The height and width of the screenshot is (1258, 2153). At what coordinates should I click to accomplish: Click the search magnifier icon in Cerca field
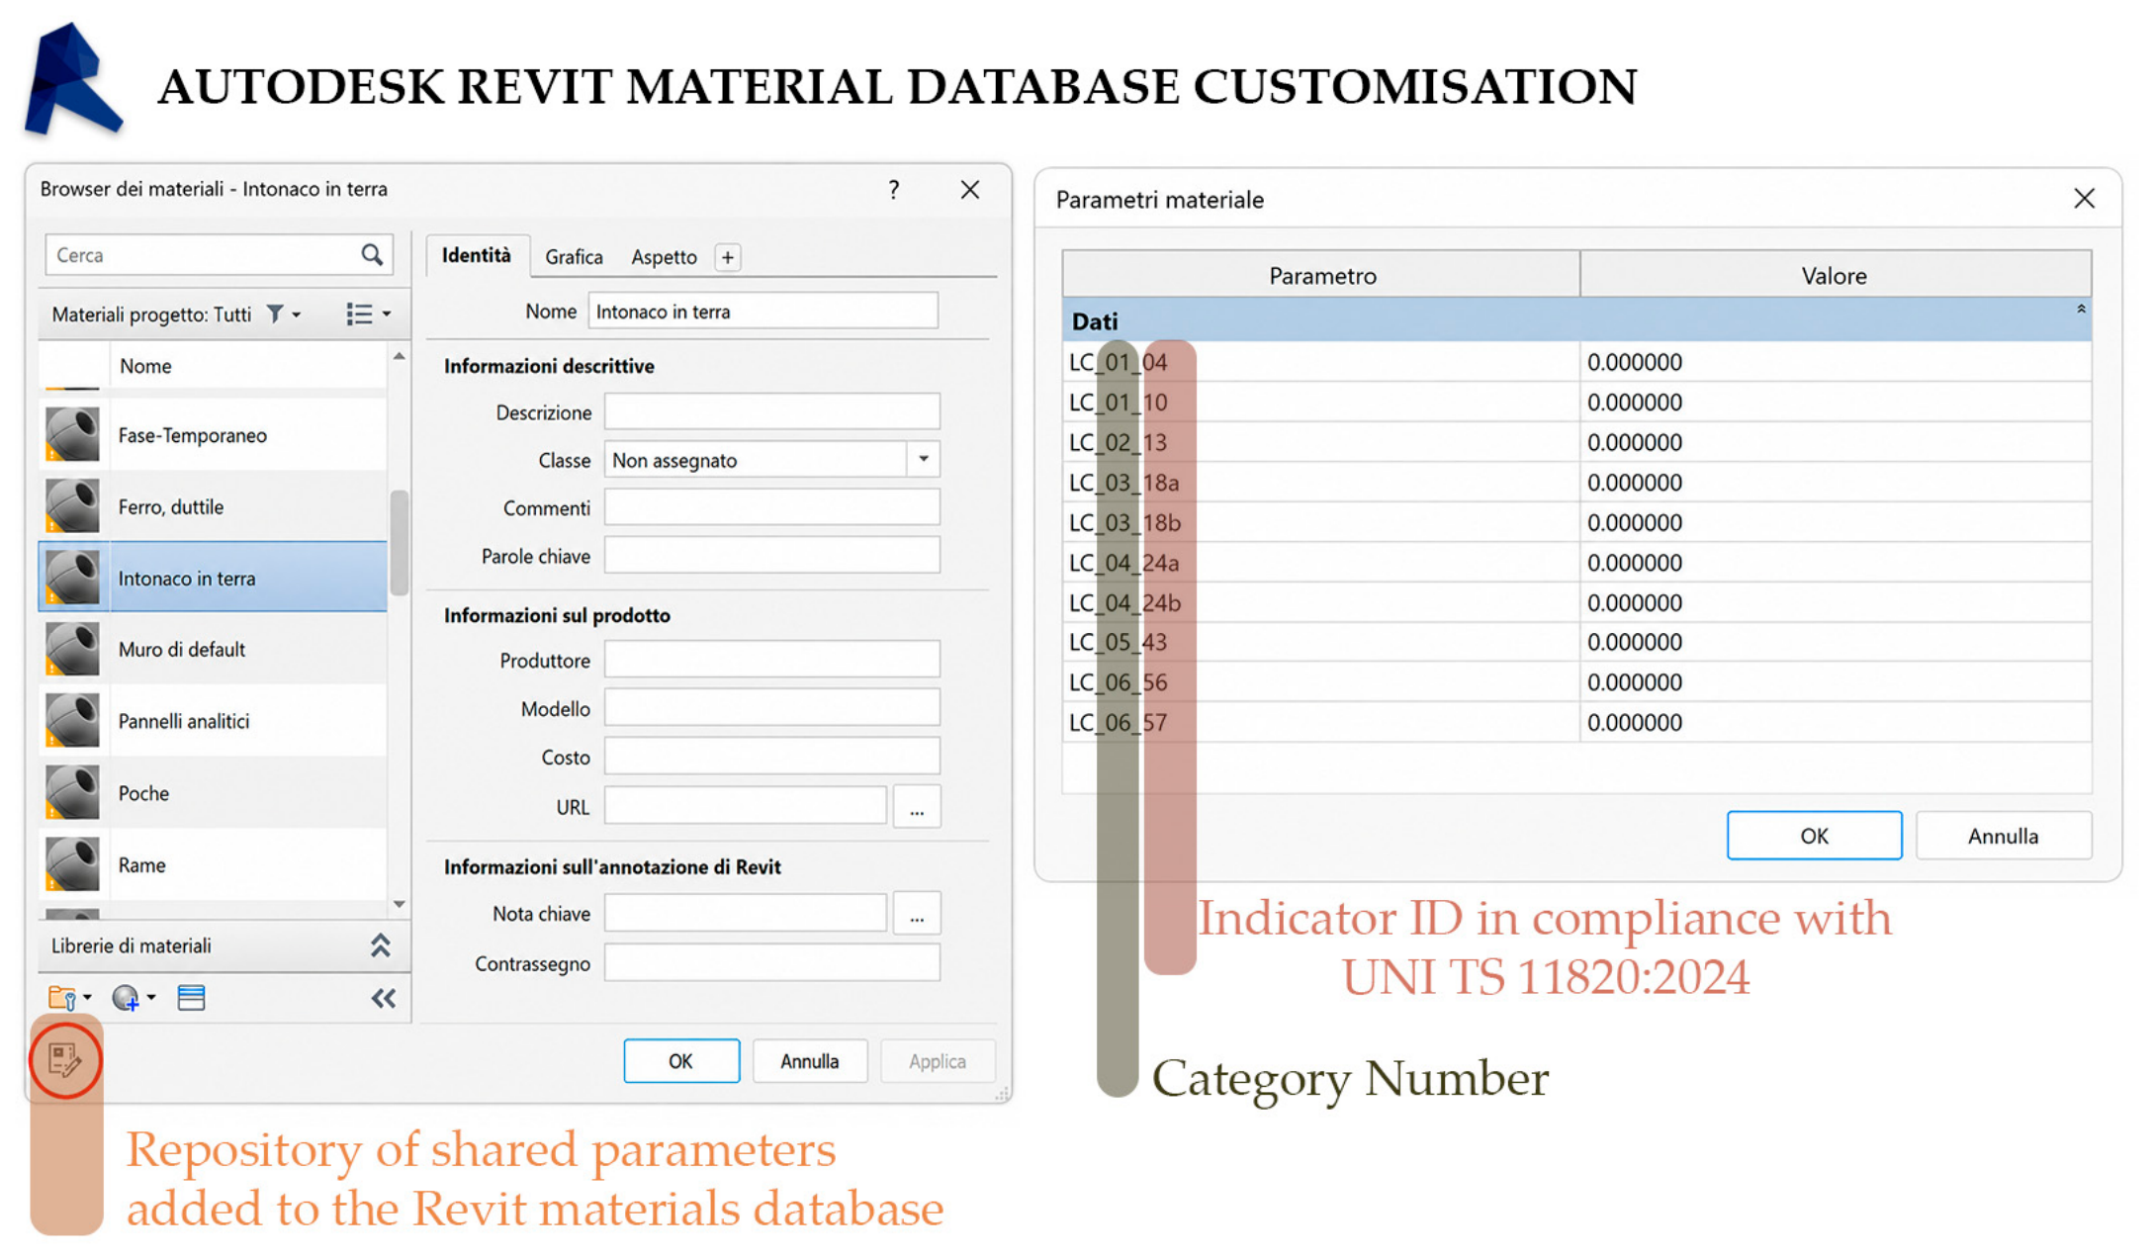(372, 255)
